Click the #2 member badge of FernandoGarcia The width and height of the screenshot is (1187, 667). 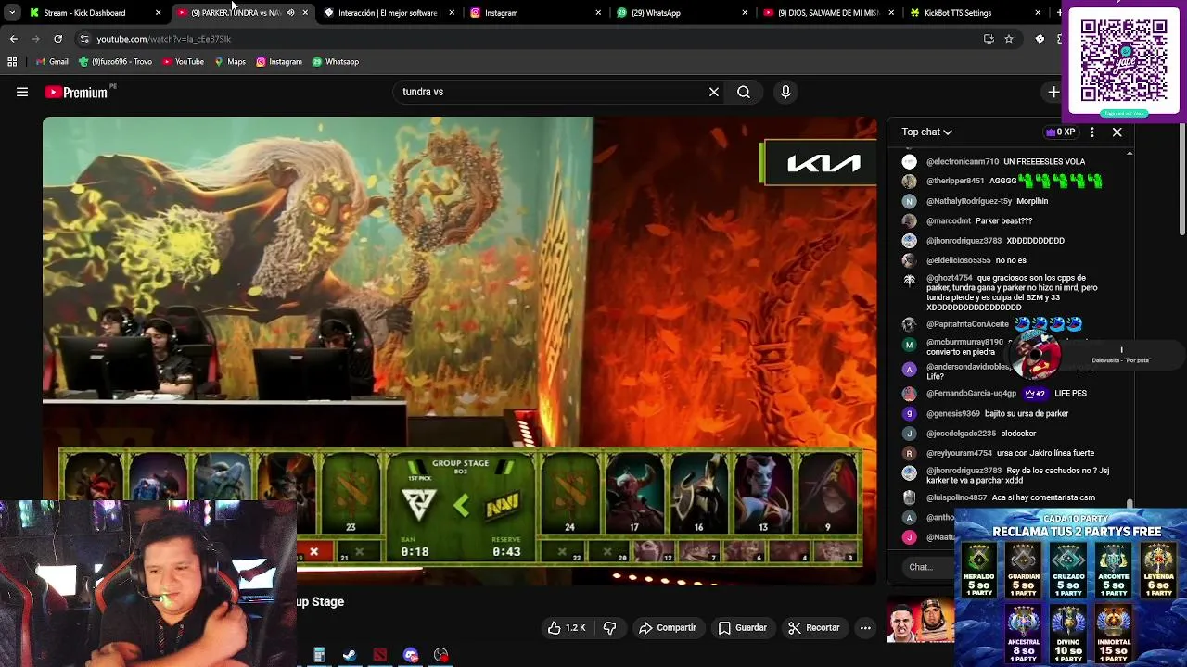pos(1035,393)
